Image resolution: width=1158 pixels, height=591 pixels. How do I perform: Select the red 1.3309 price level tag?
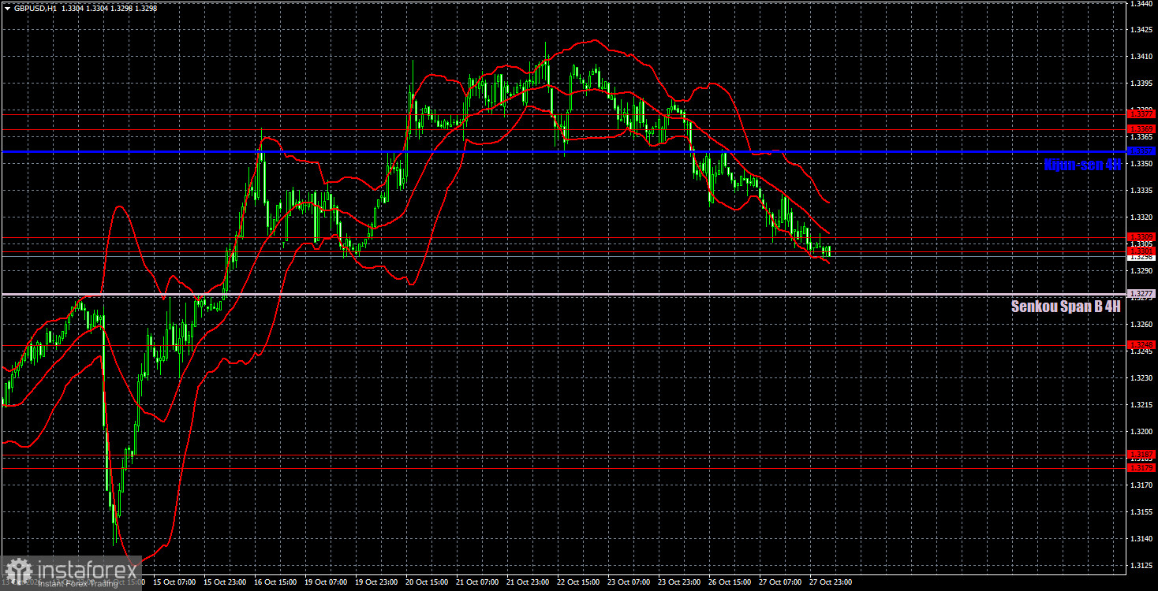coord(1141,236)
